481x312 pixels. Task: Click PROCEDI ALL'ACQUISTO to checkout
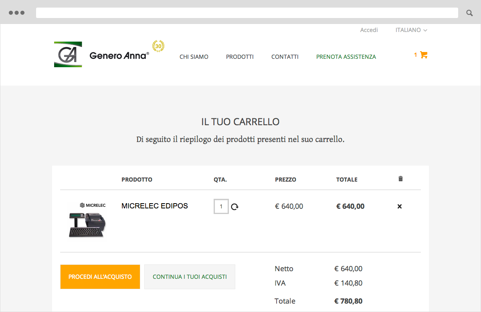tap(100, 276)
